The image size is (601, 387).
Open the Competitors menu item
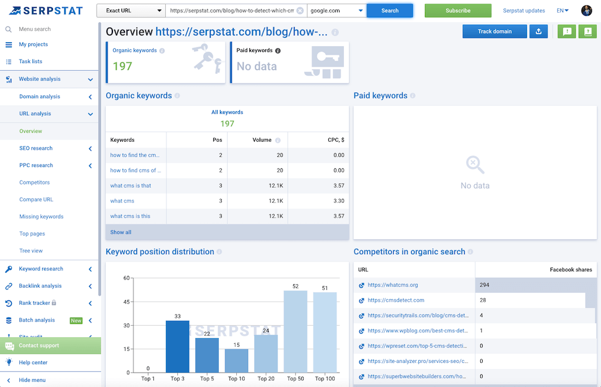tap(34, 183)
